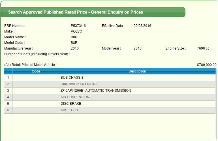Click the Manufacture Year value 2016
This screenshot has height=141, width=218.
(75, 48)
